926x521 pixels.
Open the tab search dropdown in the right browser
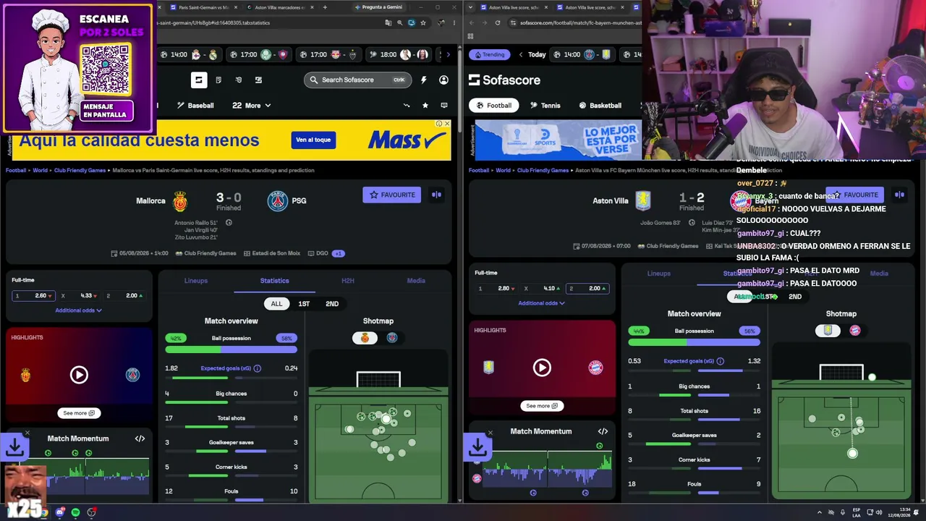pyautogui.click(x=471, y=7)
